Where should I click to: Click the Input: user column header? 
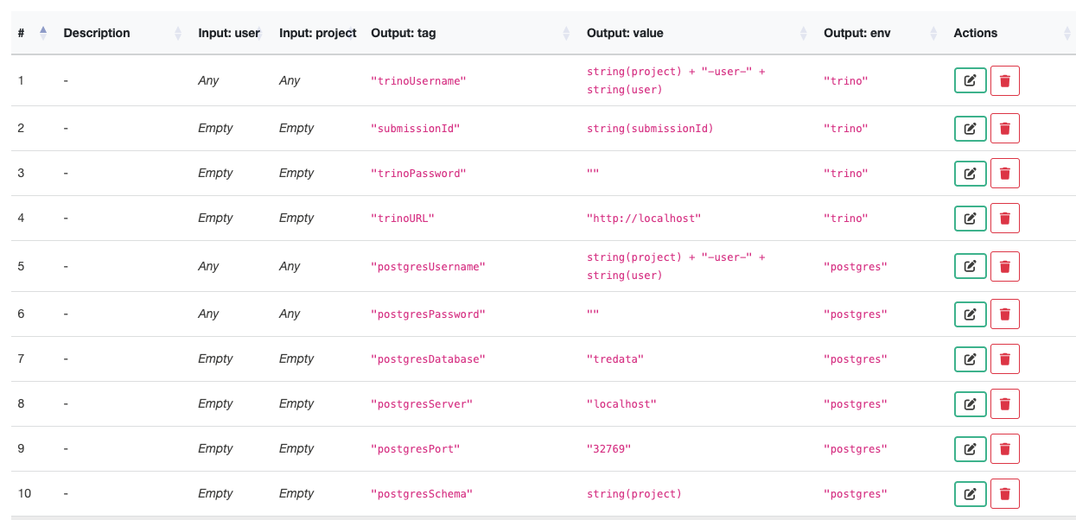pos(228,33)
